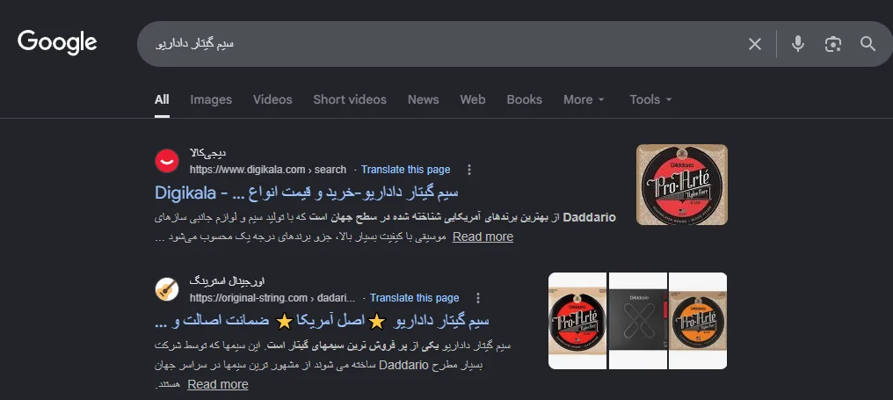Click the دیجی‌کالا site name
Viewport: 893px width, 400px height.
[x=208, y=153]
